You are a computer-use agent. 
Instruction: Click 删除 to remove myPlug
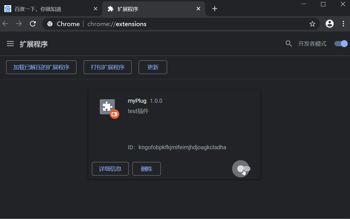tap(146, 169)
